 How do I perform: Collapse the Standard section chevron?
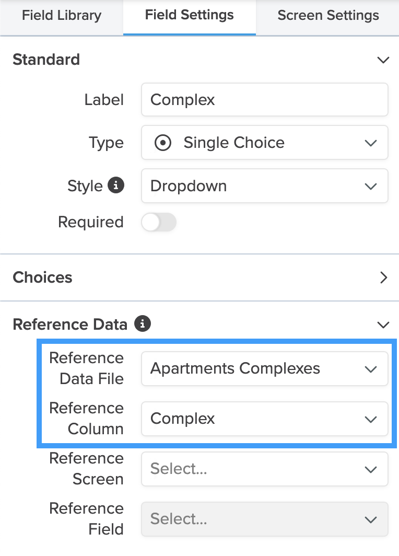[383, 60]
